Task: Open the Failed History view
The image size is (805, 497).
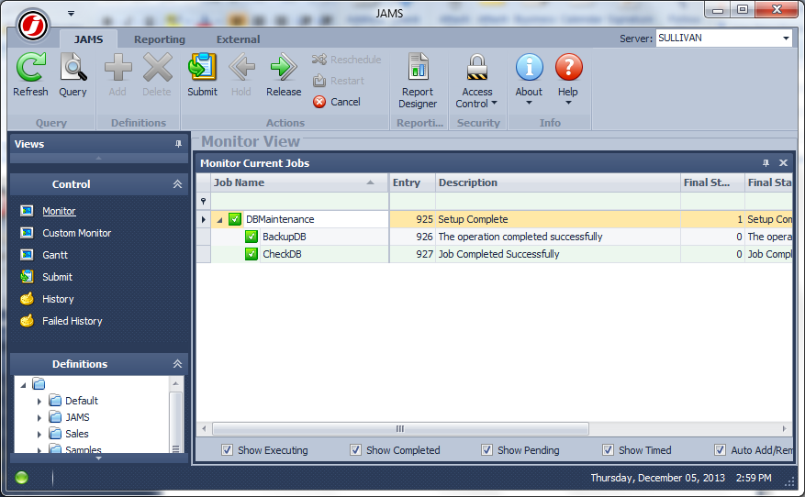Action: 73,322
